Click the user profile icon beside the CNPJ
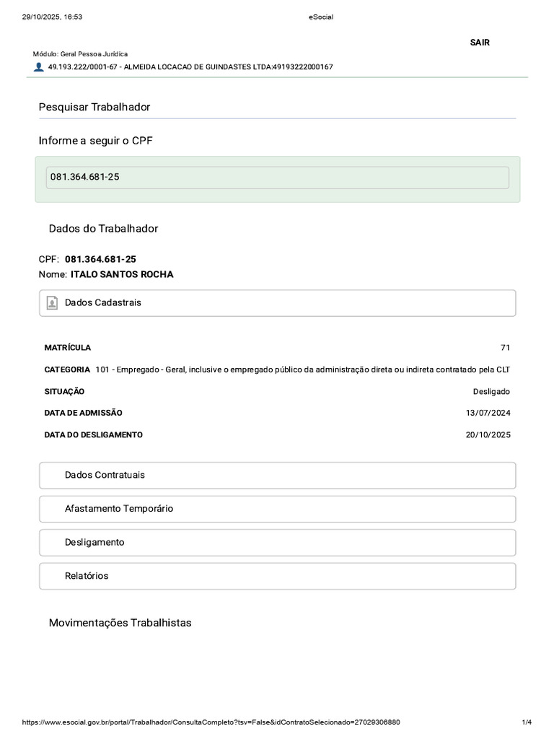This screenshot has height=739, width=554. click(39, 67)
